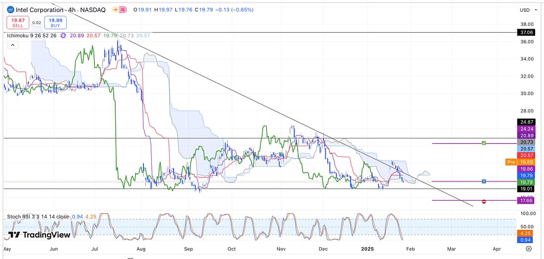The height and width of the screenshot is (259, 544).
Task: Click the 37.06 horizontal line price label
Action: tap(525, 32)
